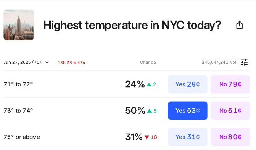Select No 79¢ for 71° to 72°
Image resolution: width=256 pixels, height=150 pixels.
point(230,84)
